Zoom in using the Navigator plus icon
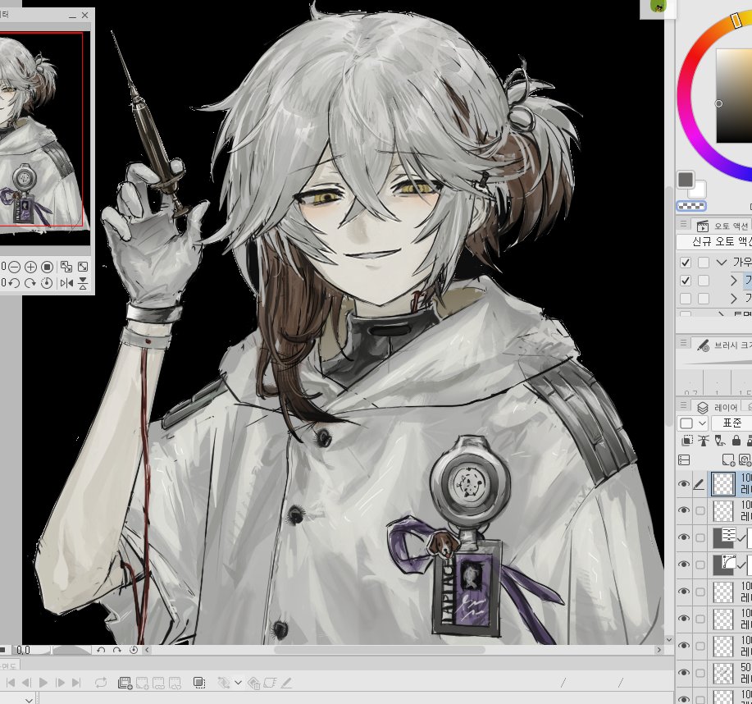Viewport: 752px width, 704px height. pyautogui.click(x=30, y=267)
